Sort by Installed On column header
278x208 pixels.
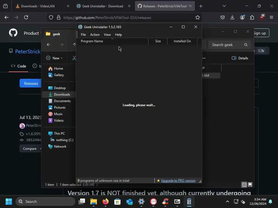coord(182,41)
